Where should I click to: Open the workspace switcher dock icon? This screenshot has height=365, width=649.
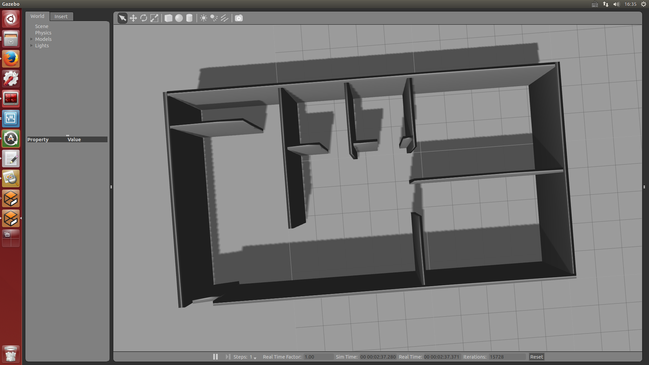[x=11, y=238]
